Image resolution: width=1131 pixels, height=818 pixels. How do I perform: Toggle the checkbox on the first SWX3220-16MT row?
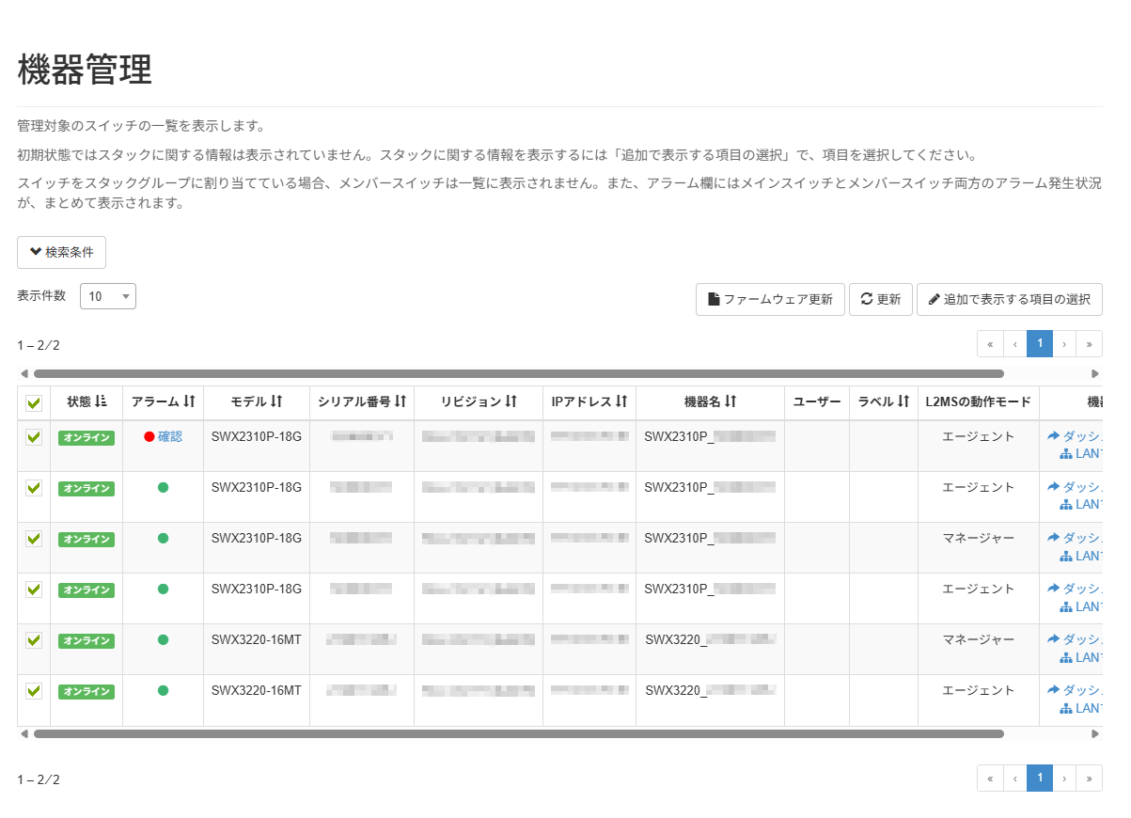pyautogui.click(x=33, y=640)
